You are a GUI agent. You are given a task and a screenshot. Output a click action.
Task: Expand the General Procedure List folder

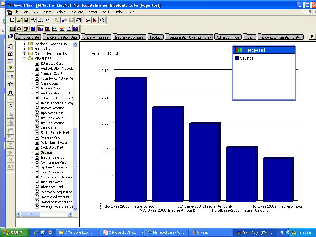(24, 54)
